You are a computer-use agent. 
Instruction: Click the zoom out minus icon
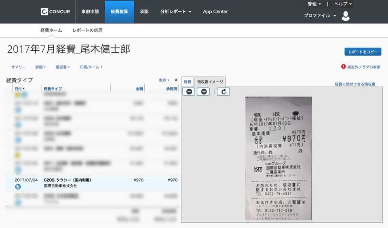[189, 92]
